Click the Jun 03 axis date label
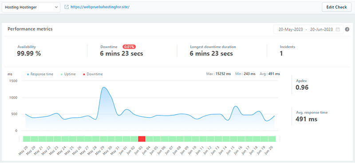355x163 pixels. click(x=138, y=150)
